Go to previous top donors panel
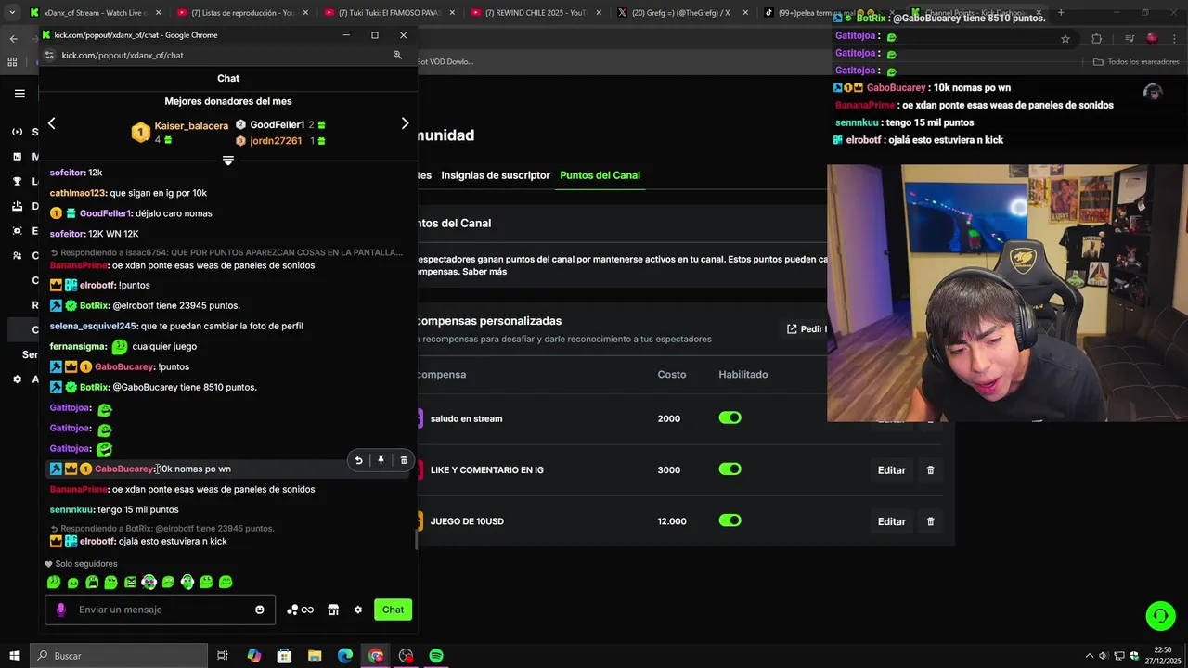1188x668 pixels. pos(52,123)
